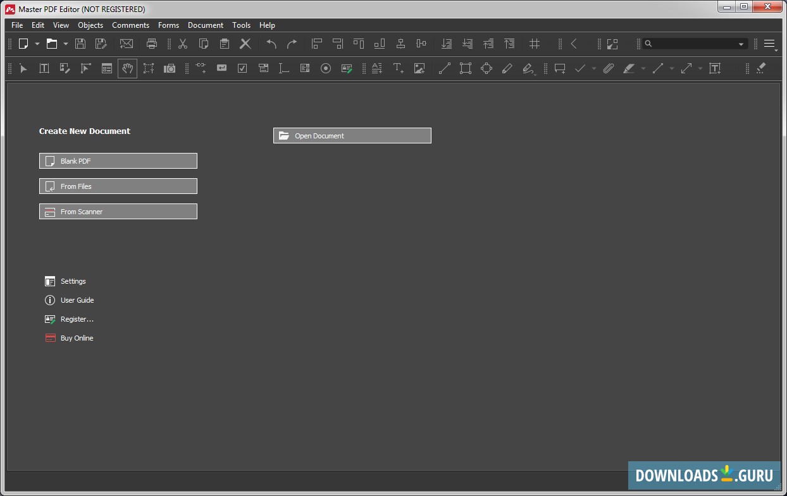Expand the measure arrow tool dropdown

pos(700,69)
